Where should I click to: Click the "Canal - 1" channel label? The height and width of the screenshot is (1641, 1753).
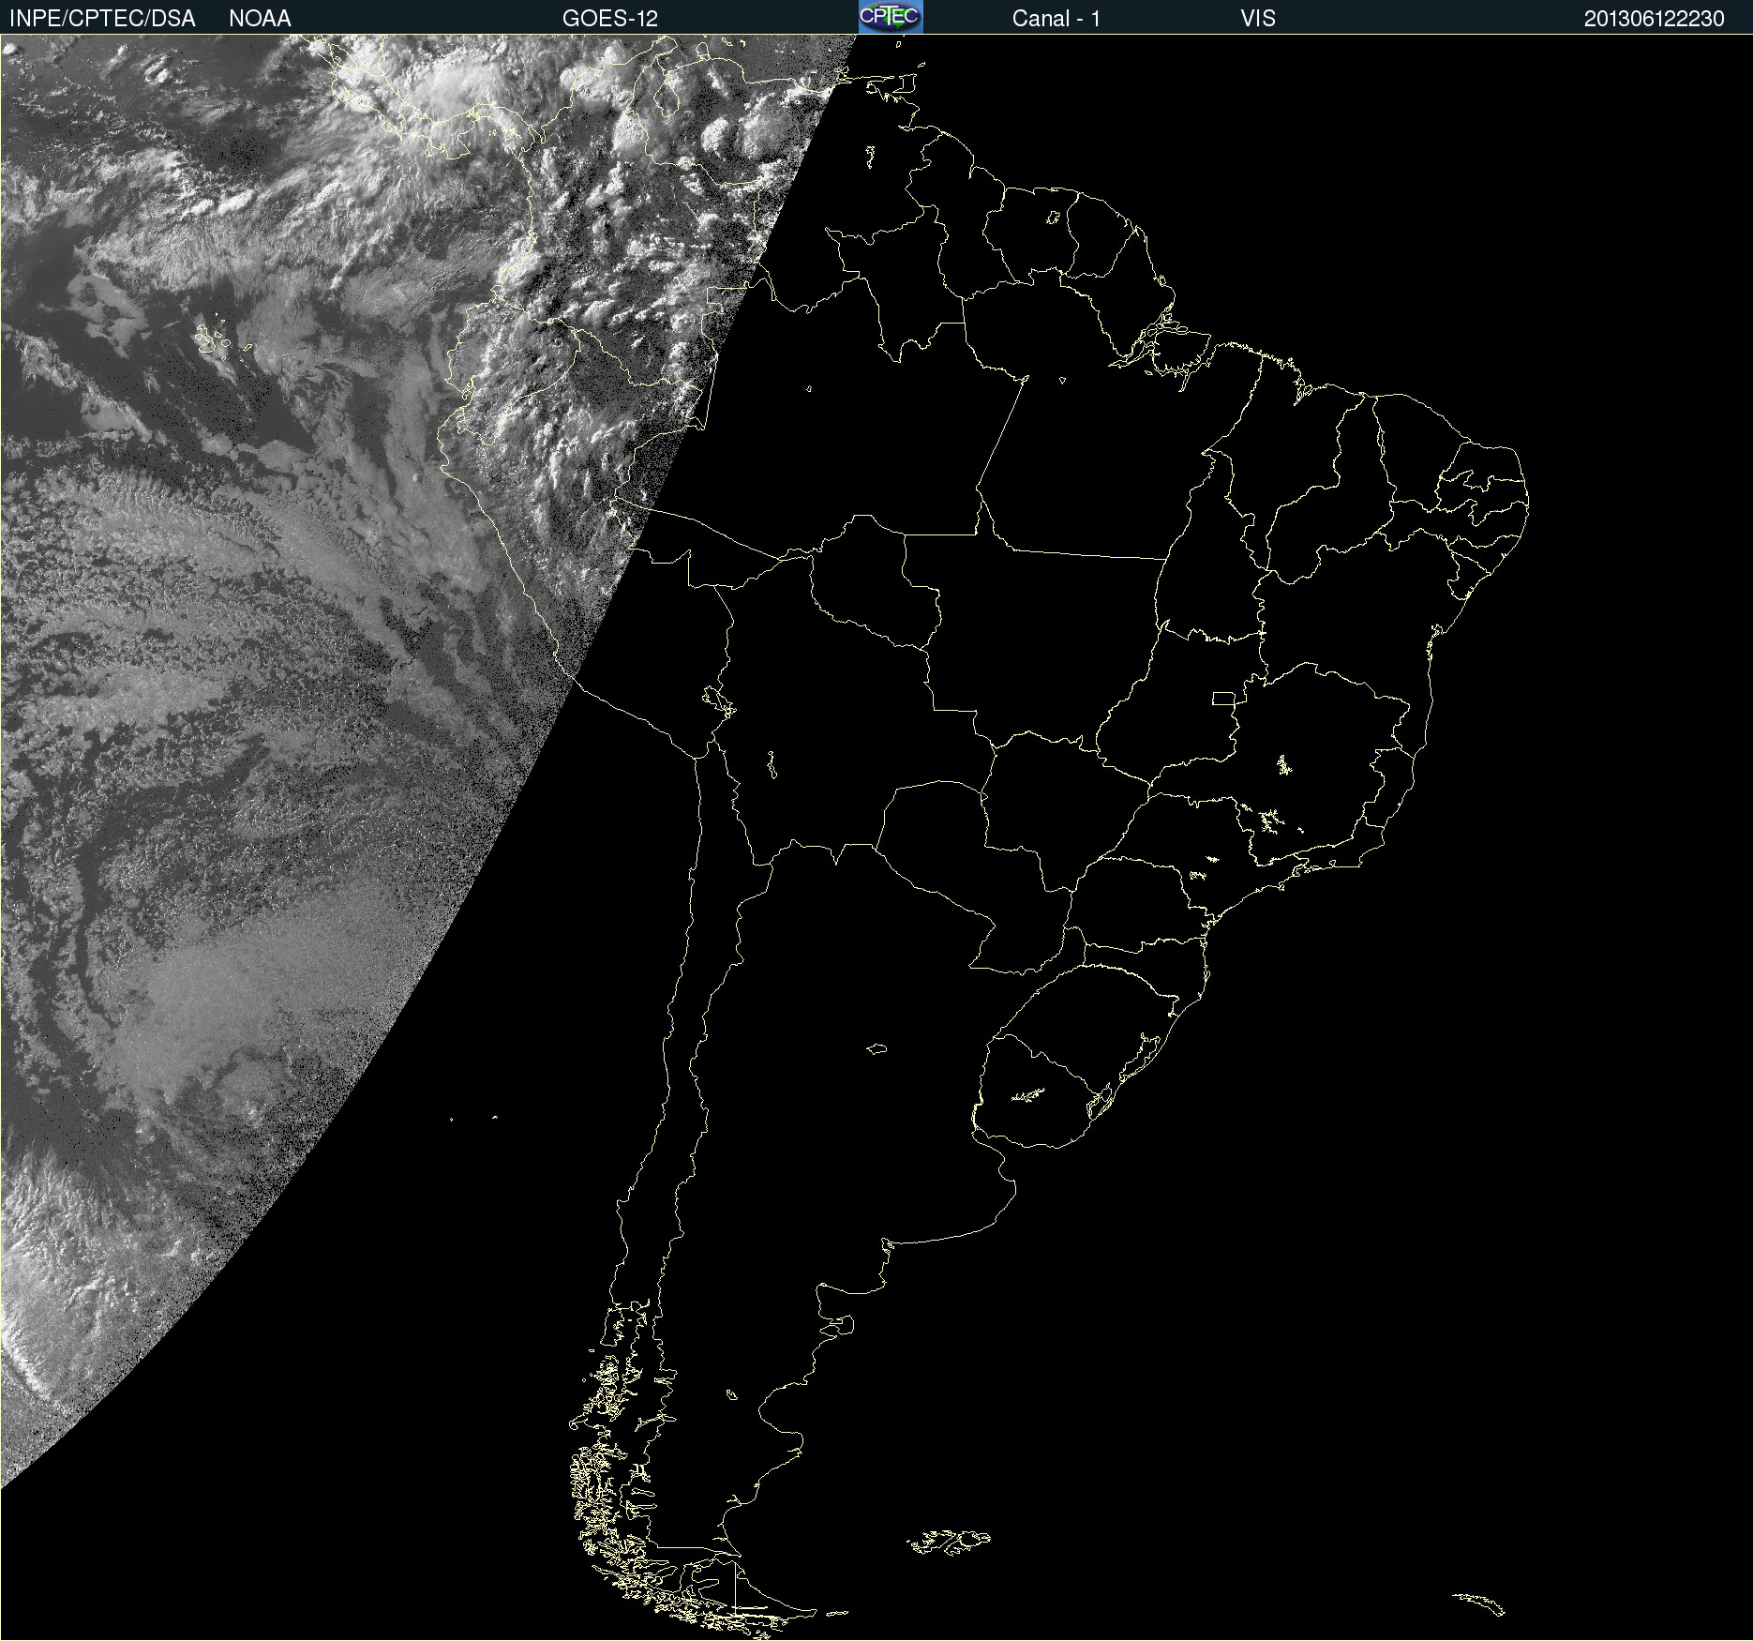click(1056, 19)
